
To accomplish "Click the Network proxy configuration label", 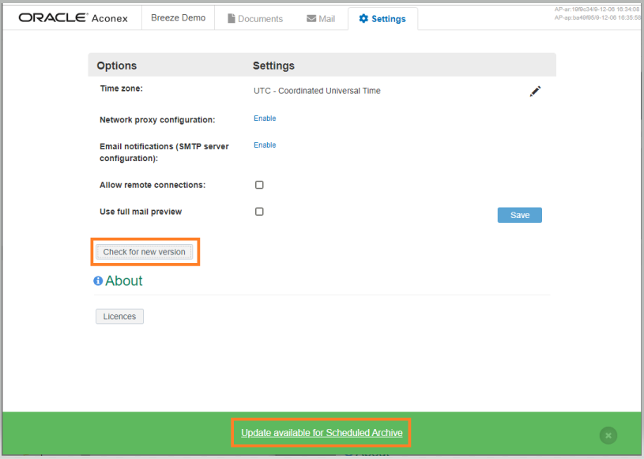I will point(157,120).
